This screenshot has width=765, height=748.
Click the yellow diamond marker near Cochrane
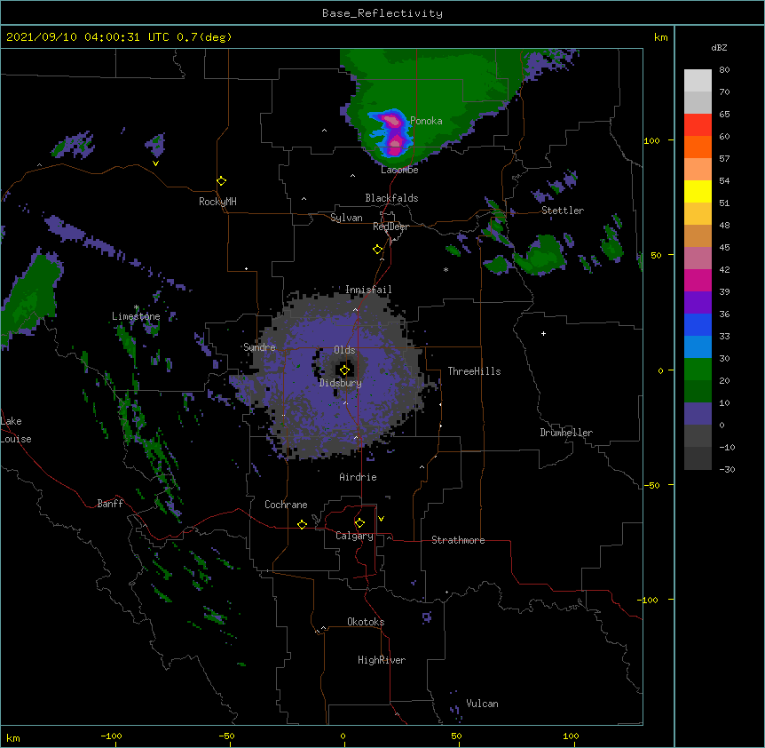[x=302, y=524]
